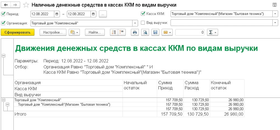Click the period end date field
280x130 pixels.
coord(79,14)
